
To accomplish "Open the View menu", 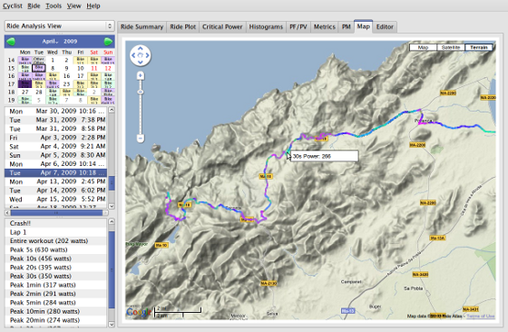I will coord(73,5).
